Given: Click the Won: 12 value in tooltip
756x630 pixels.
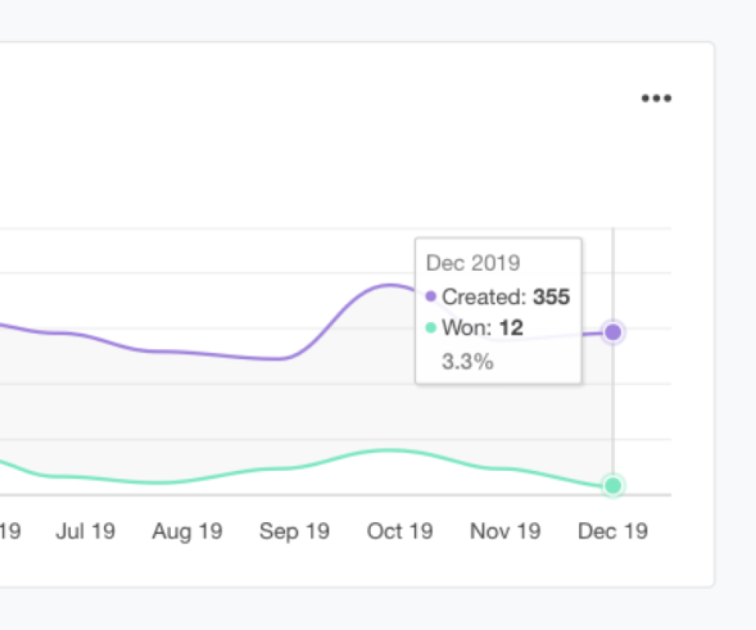Looking at the screenshot, I should [483, 328].
